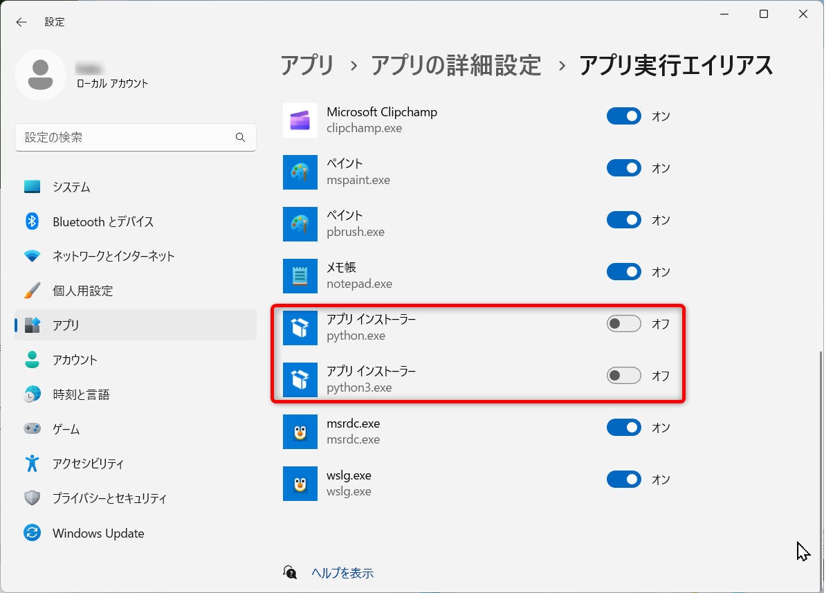Open アプリの詳細設定 from the breadcrumb
The width and height of the screenshot is (833, 593).
click(x=455, y=65)
